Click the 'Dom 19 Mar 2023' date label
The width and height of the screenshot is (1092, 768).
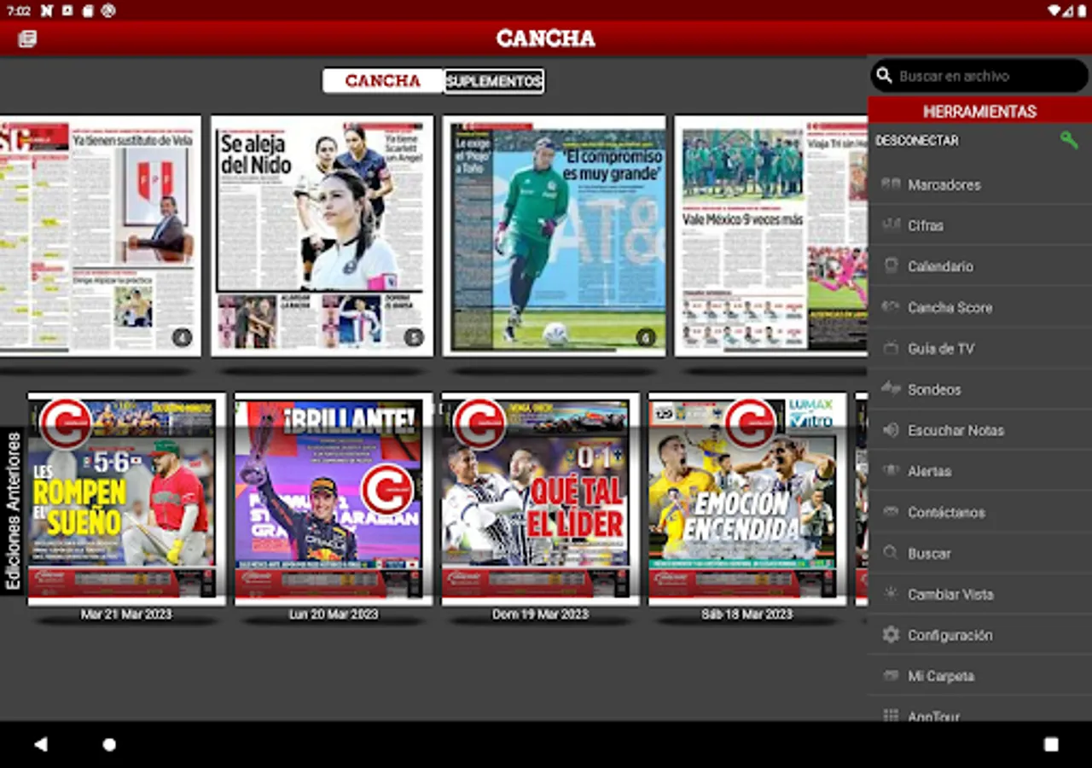(x=540, y=614)
